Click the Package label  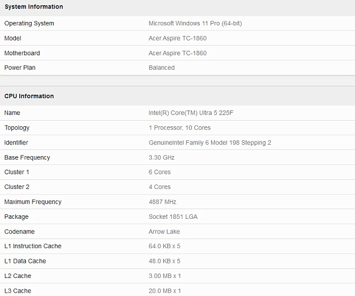pyautogui.click(x=16, y=217)
